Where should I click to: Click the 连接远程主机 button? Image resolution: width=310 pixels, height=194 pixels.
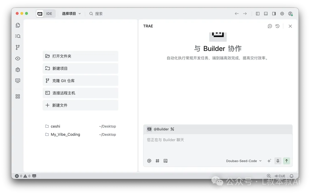pos(80,93)
